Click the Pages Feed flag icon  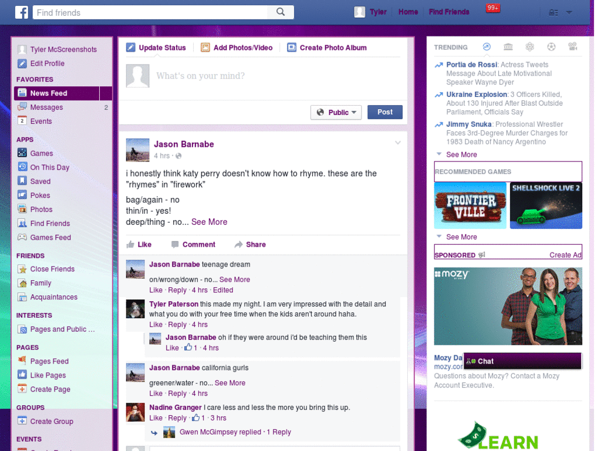[22, 361]
